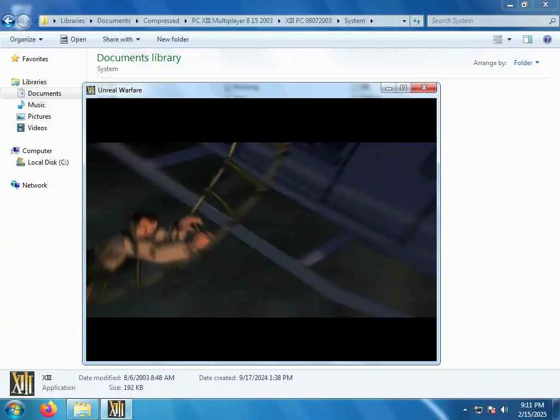Open the Share with menu
Screen dimensions: 560x420
[121, 39]
